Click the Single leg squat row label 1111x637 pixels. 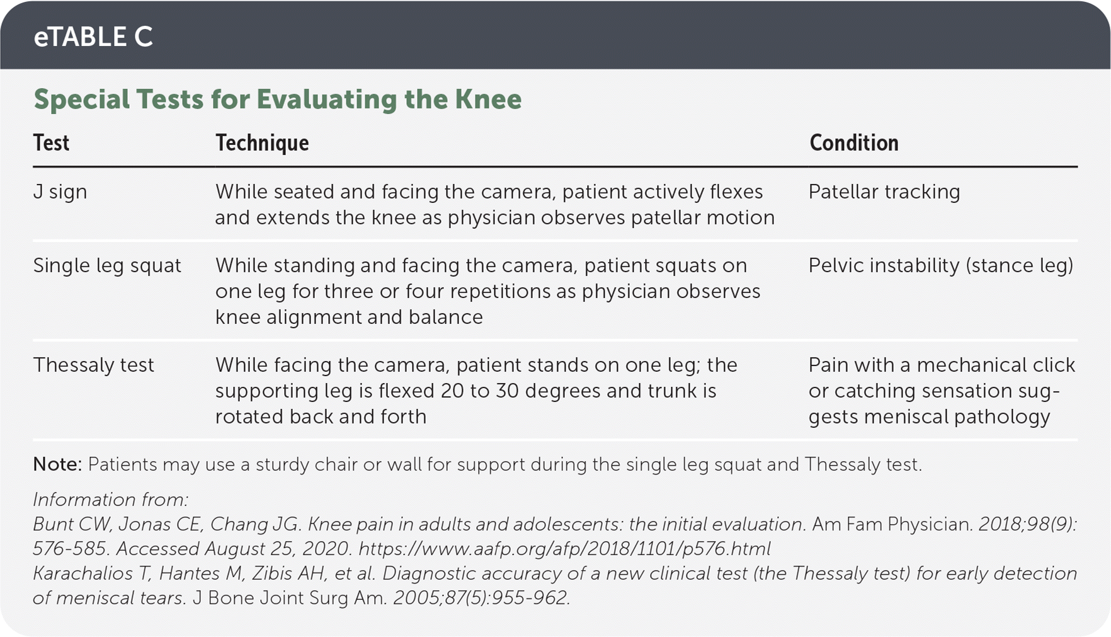(107, 265)
